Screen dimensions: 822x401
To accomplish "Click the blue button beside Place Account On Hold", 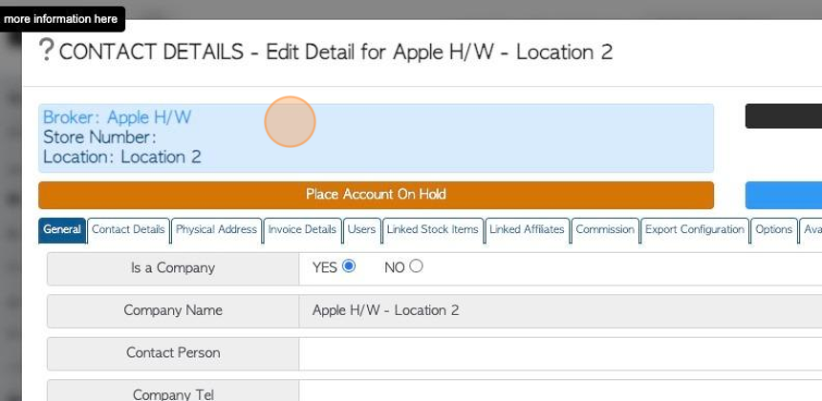I will (784, 196).
